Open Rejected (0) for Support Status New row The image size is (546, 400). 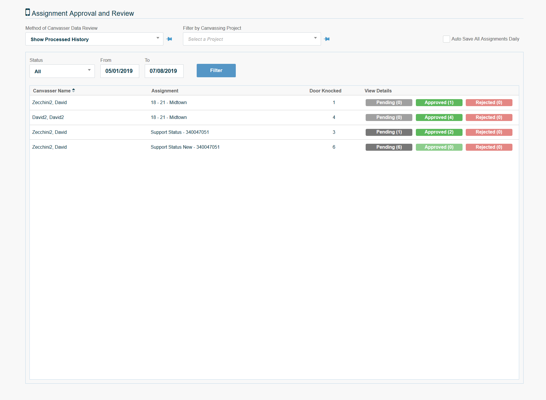click(489, 147)
